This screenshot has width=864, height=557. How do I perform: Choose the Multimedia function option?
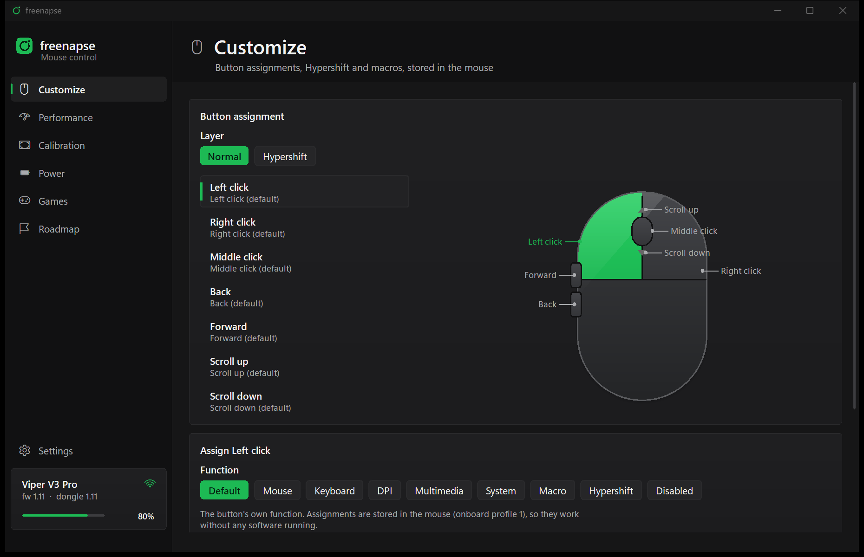click(x=439, y=491)
